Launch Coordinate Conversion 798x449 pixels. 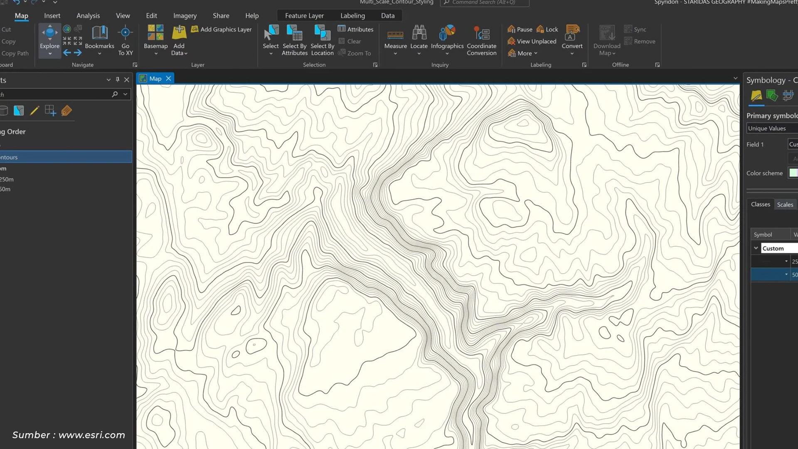tap(482, 39)
